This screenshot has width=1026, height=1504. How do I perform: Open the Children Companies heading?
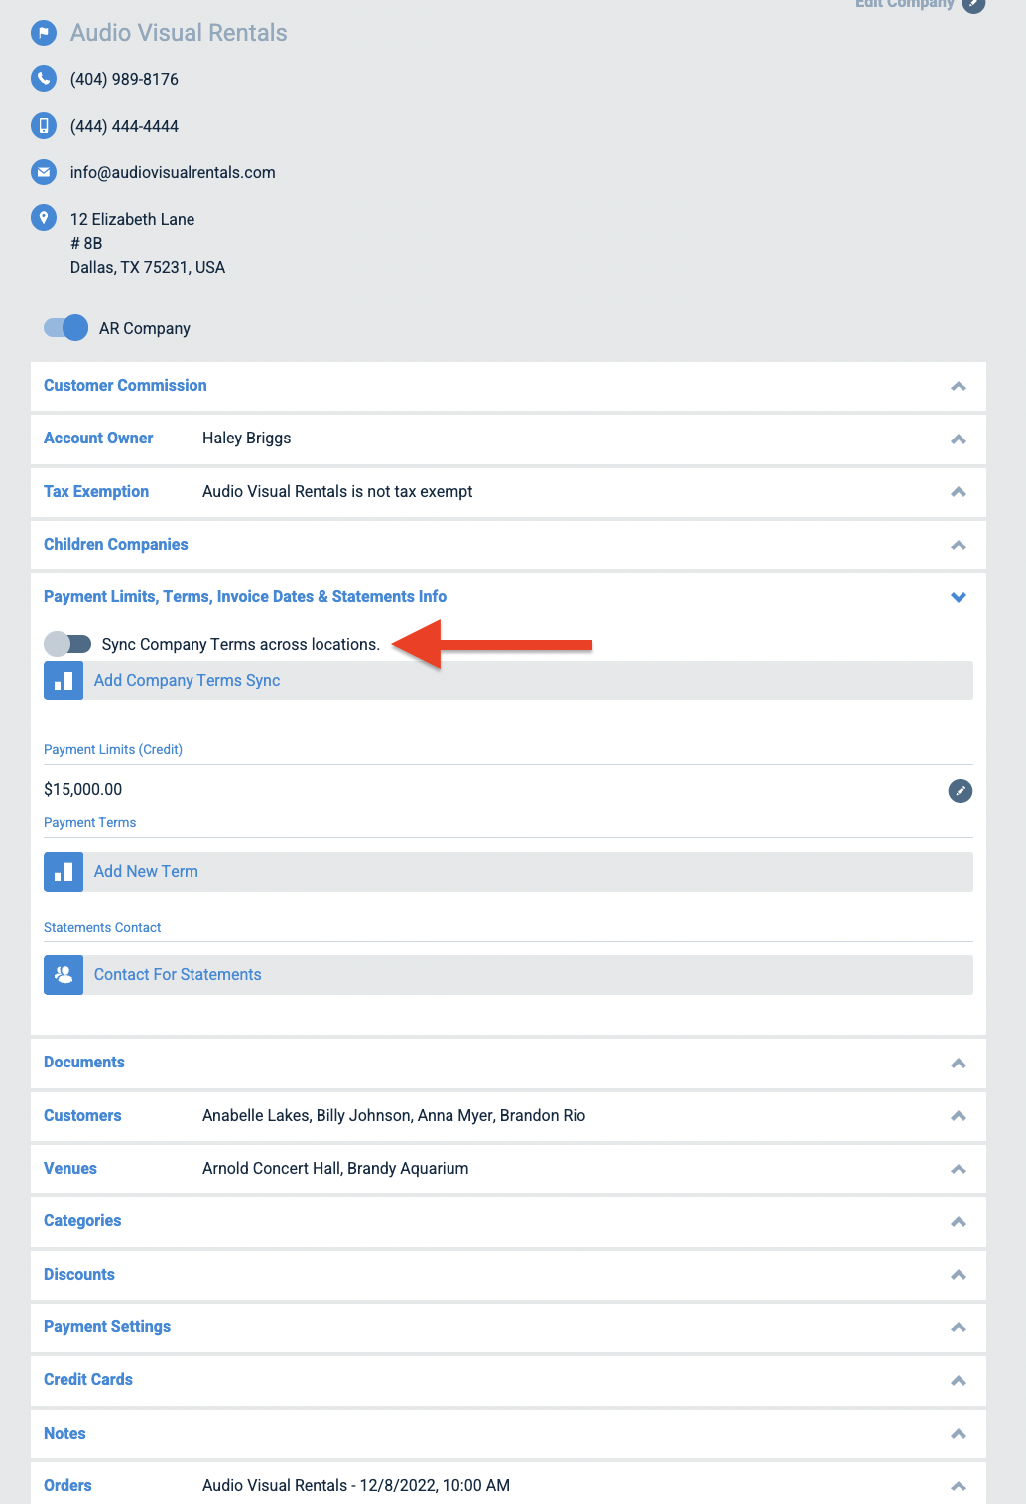(x=115, y=544)
